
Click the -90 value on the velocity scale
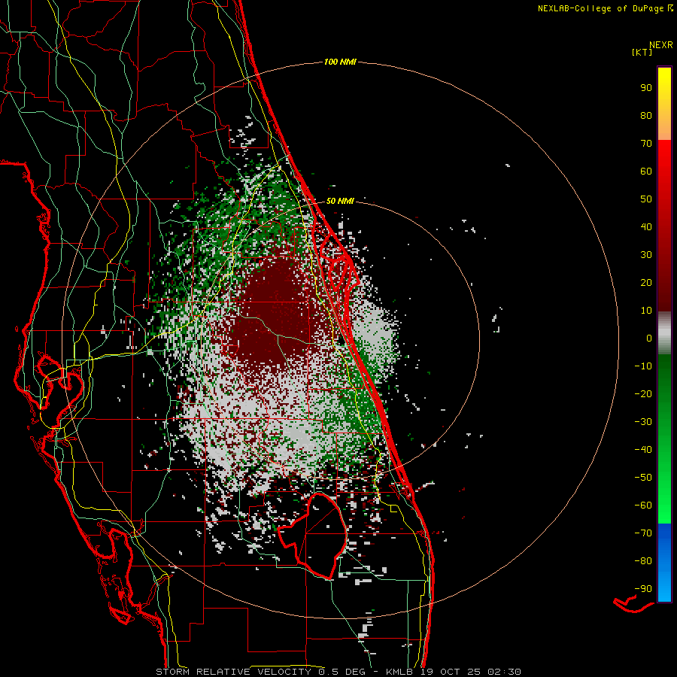[x=643, y=589]
